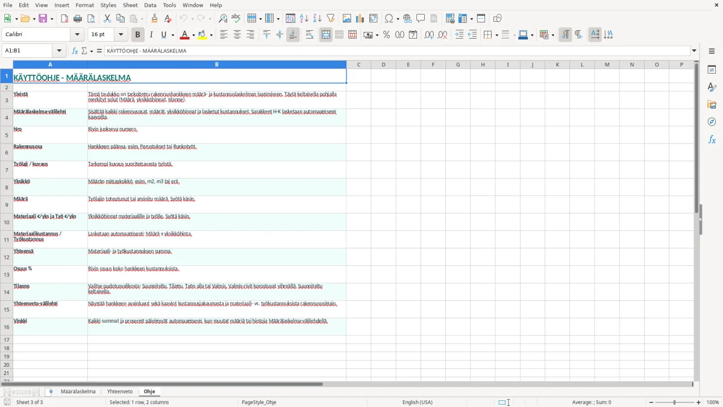The height and width of the screenshot is (407, 723).
Task: Insert hyperlink using globe icon
Action: coord(407,19)
